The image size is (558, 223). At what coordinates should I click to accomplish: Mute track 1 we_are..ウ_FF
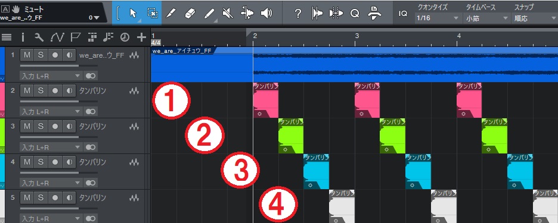coord(27,55)
